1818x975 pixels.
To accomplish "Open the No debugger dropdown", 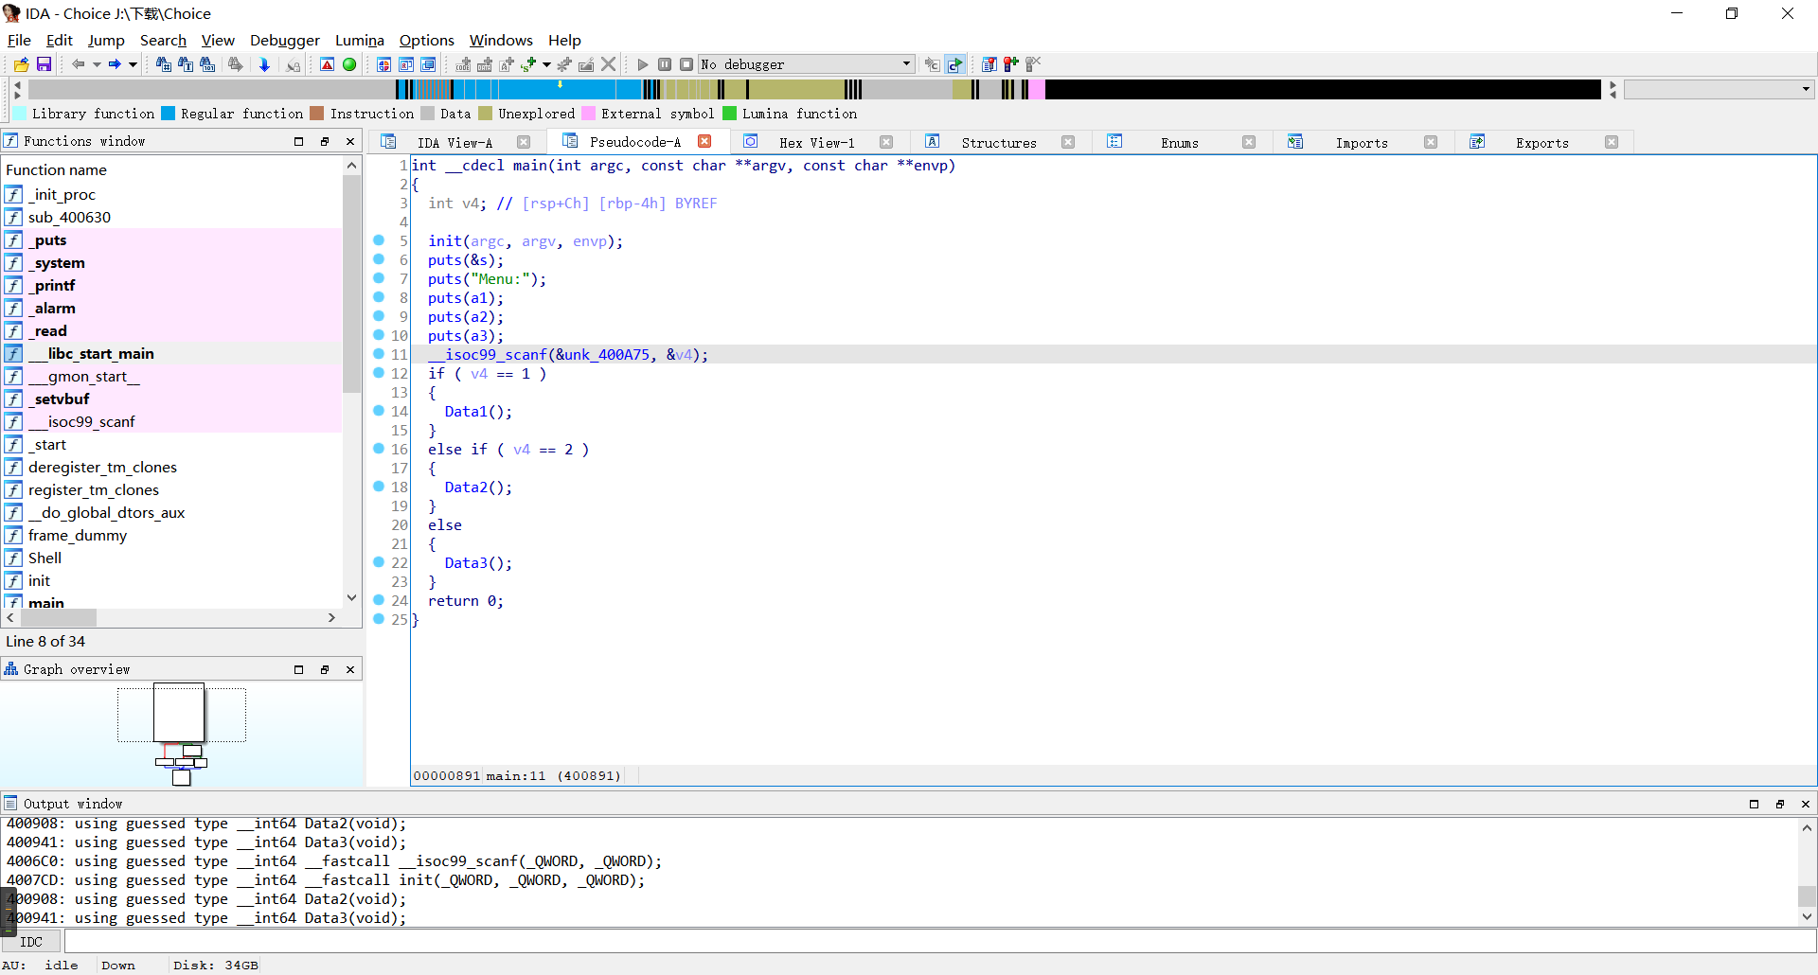I will (x=807, y=64).
